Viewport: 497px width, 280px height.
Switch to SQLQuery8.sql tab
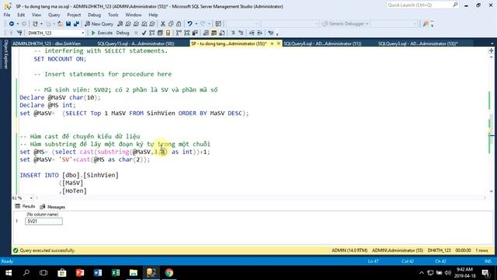(x=322, y=44)
